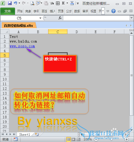Open the AutoSum dropdown arrow
The height and width of the screenshot is (142, 134).
coord(67,3)
